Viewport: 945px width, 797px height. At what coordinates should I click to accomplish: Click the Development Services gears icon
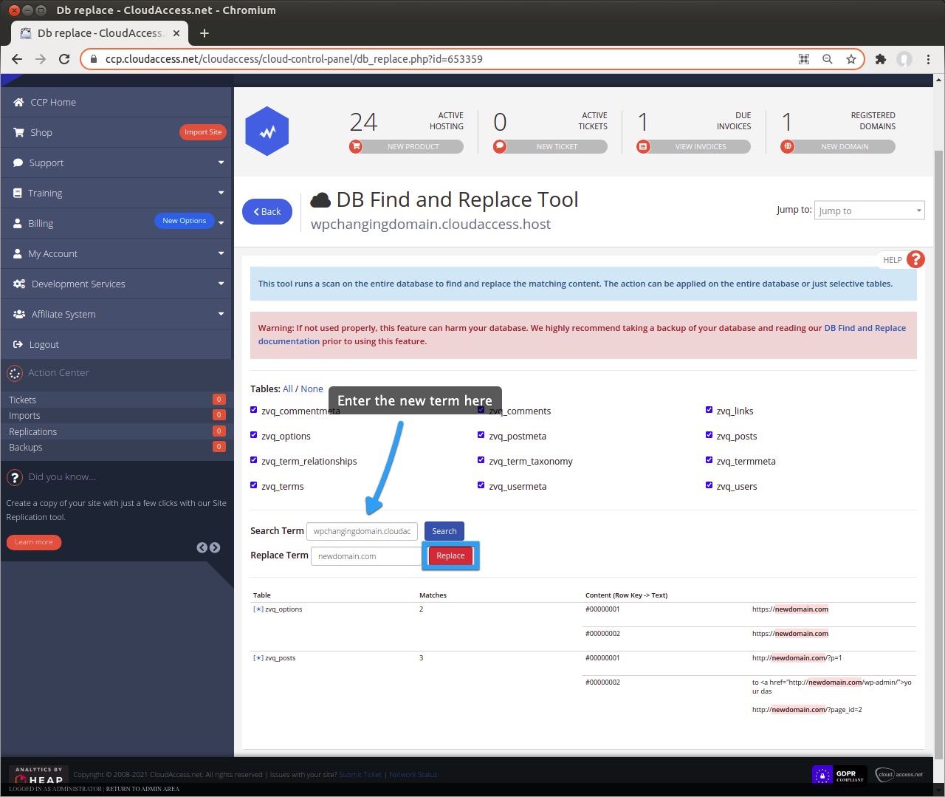(19, 284)
